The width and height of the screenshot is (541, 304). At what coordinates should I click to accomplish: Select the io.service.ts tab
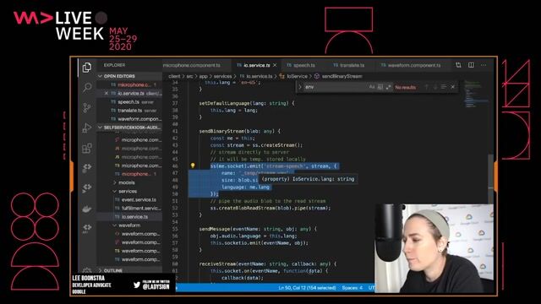click(x=256, y=65)
